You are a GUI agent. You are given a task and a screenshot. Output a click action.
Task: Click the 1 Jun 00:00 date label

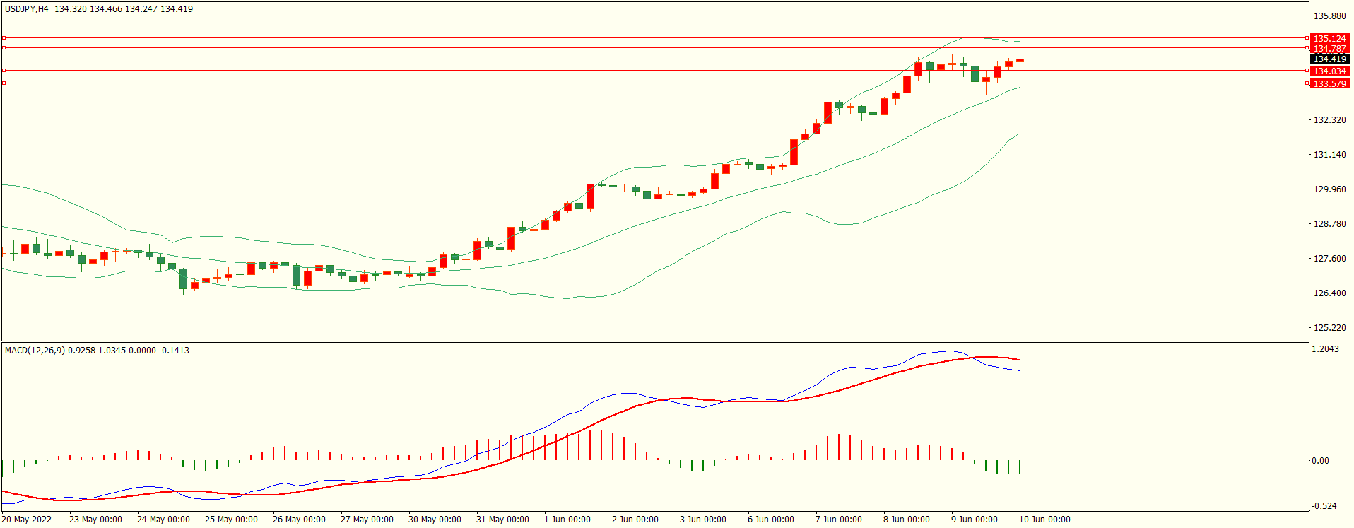tap(567, 520)
